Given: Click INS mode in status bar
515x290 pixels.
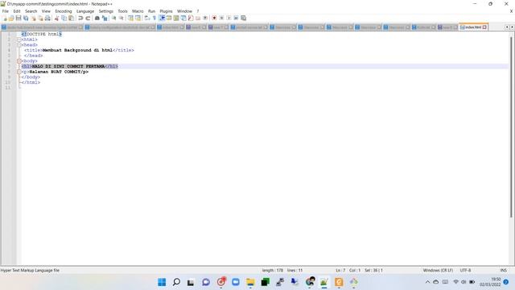Looking at the screenshot, I should pyautogui.click(x=504, y=271).
